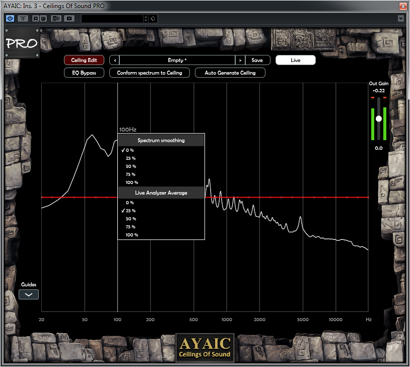The width and height of the screenshot is (410, 367).
Task: Select 0 % spectrum smoothing
Action: [x=161, y=150]
